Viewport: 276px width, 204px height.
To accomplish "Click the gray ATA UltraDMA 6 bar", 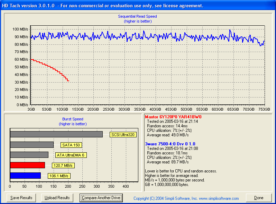I will pos(29,155).
